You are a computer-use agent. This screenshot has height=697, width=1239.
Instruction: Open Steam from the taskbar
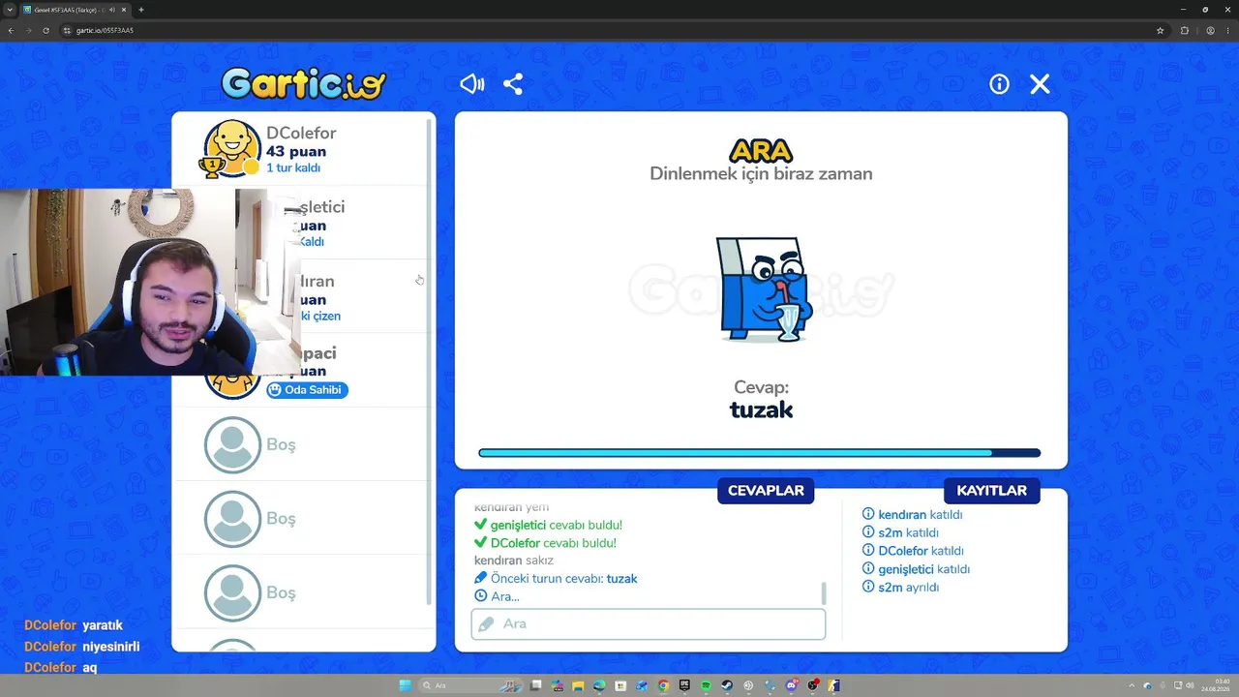[x=727, y=685]
